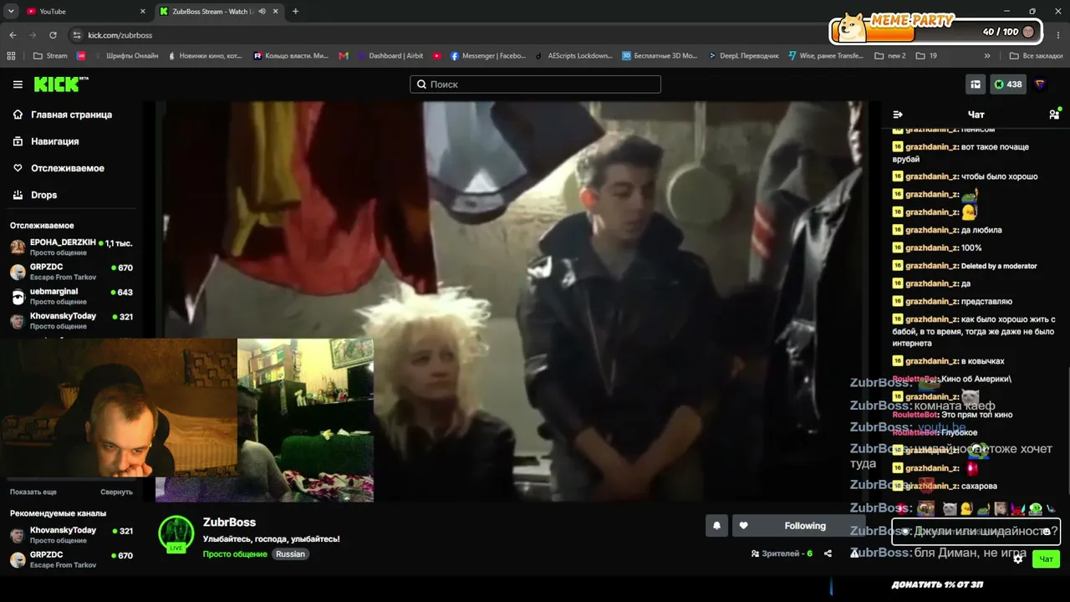Open the browser three-dot menu
The height and width of the screenshot is (602, 1070).
[1057, 35]
